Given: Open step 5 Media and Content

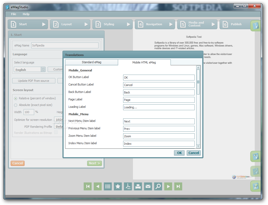Looking at the screenshot, I should pos(197,24).
